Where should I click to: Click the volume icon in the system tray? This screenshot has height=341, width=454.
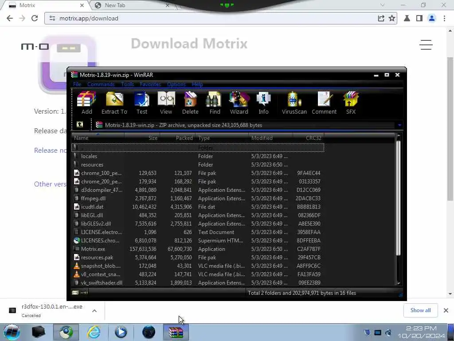click(388, 332)
